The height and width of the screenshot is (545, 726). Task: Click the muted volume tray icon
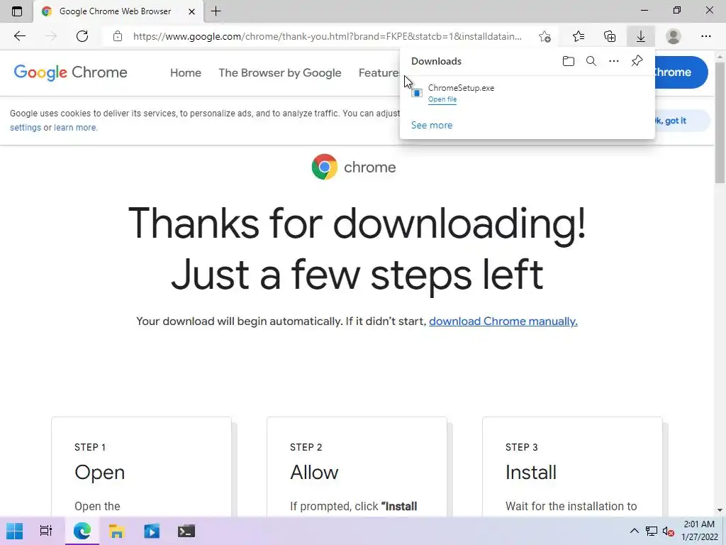[x=668, y=531]
